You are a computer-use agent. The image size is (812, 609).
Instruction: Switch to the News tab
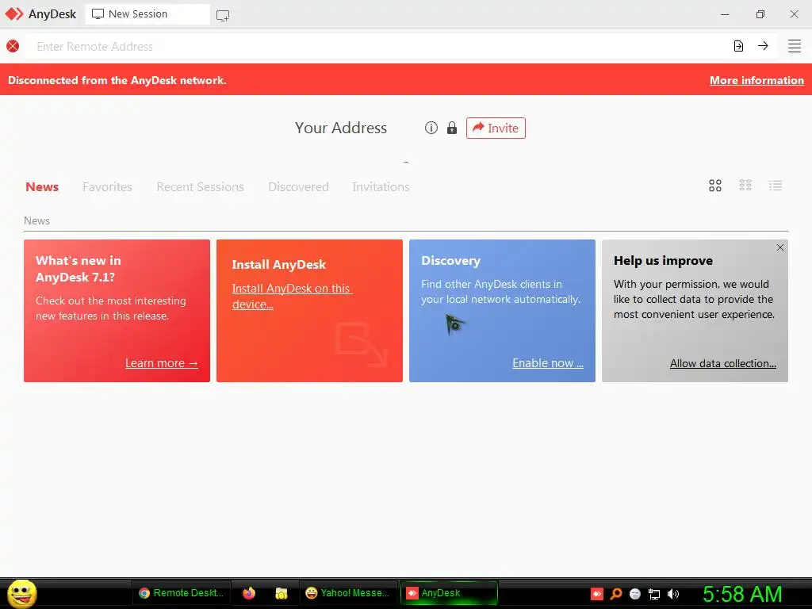coord(42,187)
